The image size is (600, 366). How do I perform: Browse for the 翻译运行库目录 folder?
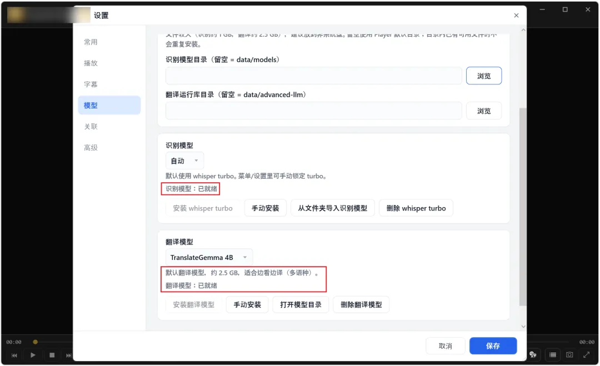[484, 111]
